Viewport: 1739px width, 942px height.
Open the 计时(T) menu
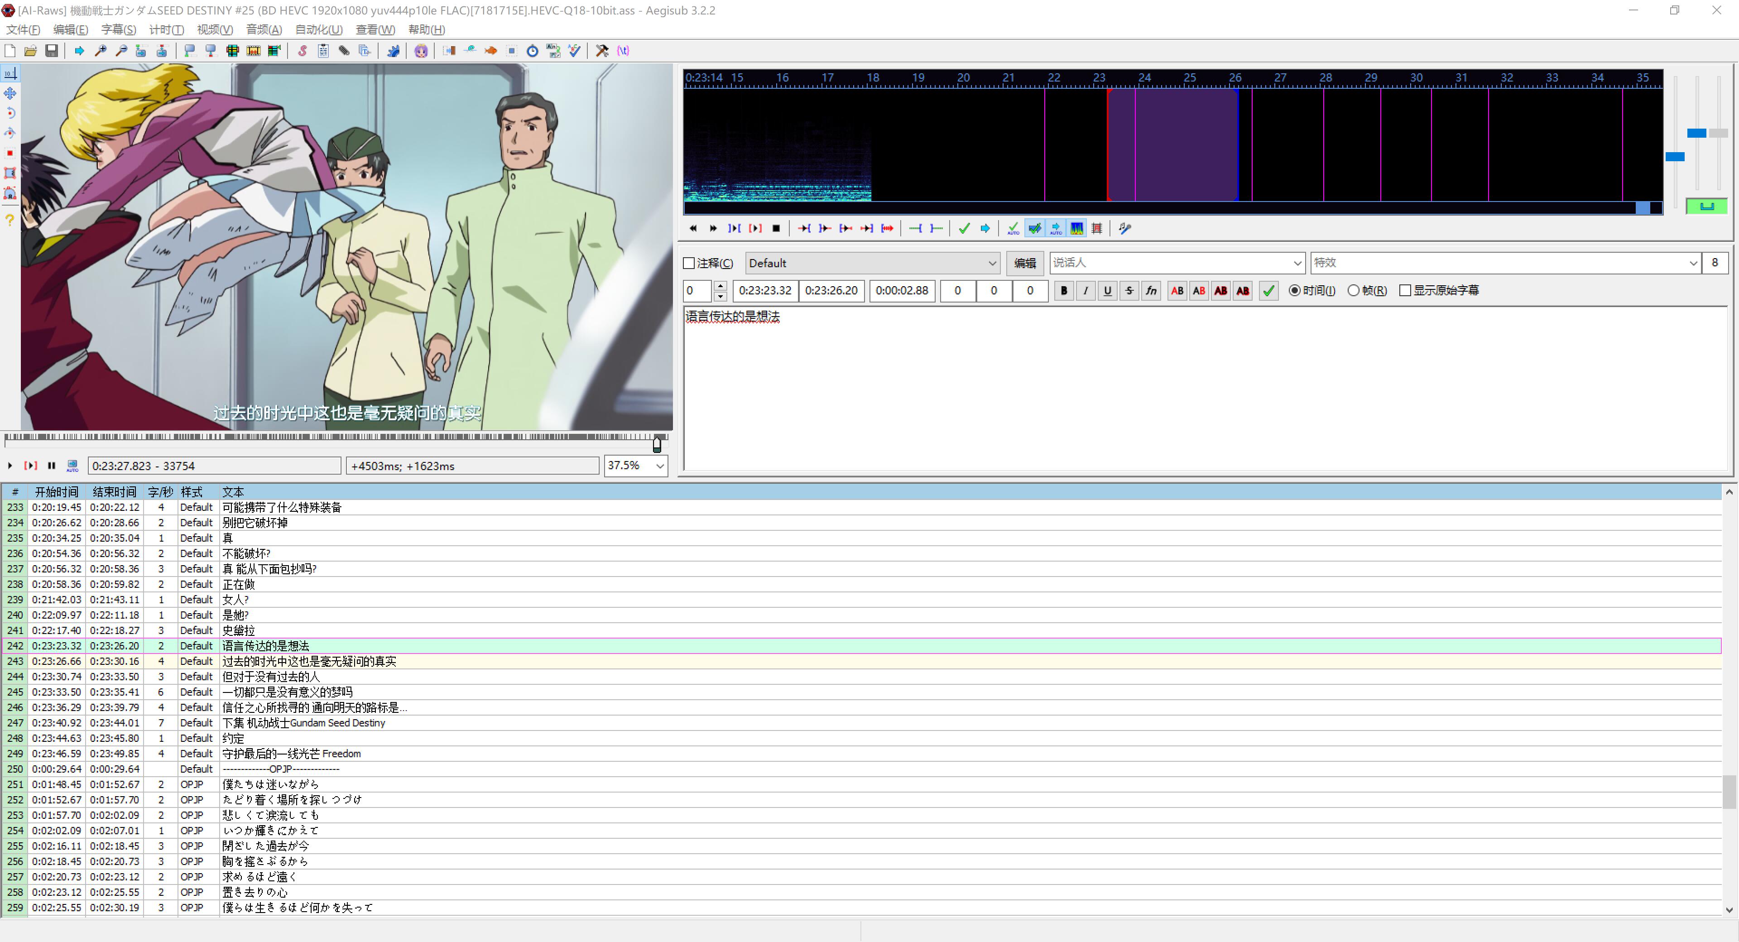[166, 30]
